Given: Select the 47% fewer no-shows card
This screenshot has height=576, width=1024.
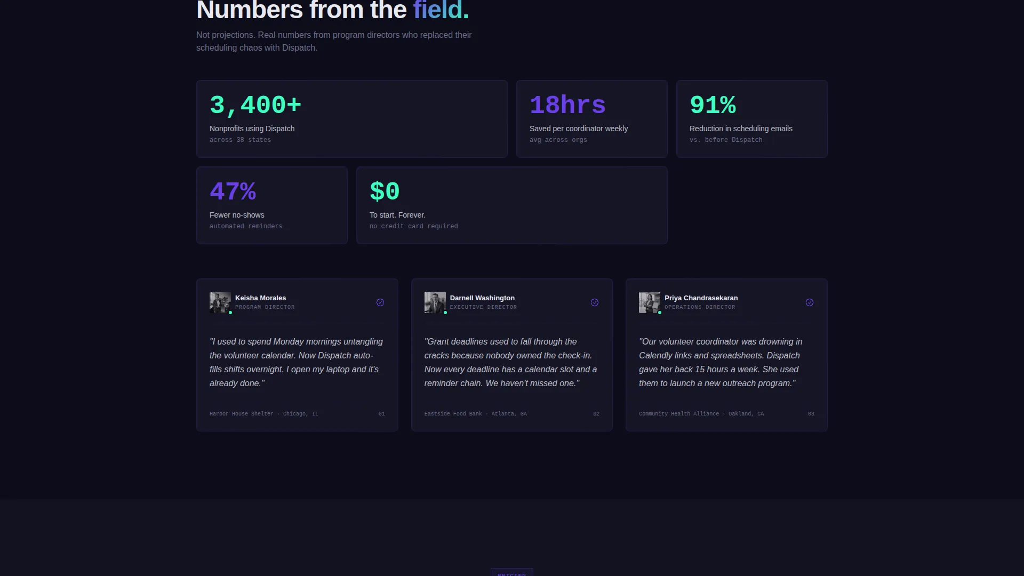Looking at the screenshot, I should (272, 205).
